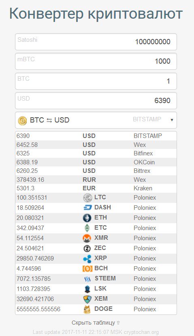194x336 pixels.
Task: Select the DASH coin icon
Action: (87, 208)
